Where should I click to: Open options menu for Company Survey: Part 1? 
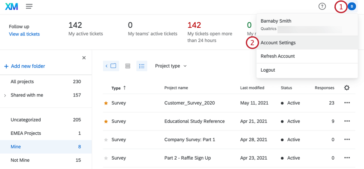click(347, 140)
